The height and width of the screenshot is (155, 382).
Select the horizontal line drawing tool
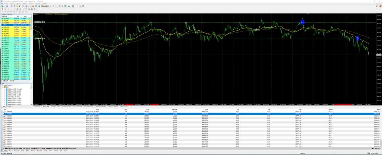point(12,9)
